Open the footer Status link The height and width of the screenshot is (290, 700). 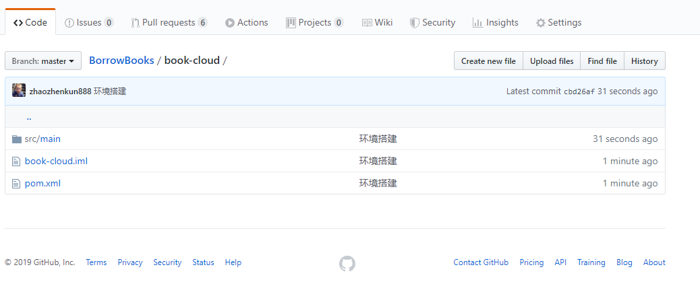click(x=203, y=262)
